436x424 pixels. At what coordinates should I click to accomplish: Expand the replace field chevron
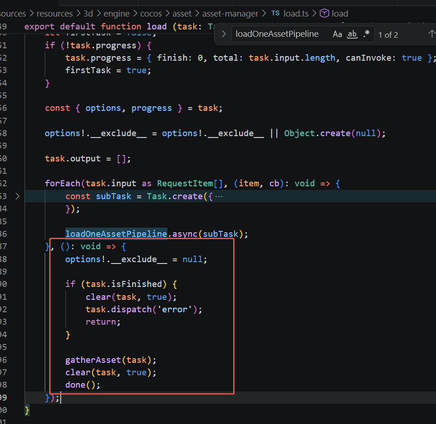click(224, 34)
